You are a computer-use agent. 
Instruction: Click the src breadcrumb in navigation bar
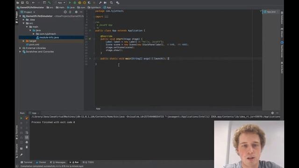point(50,7)
